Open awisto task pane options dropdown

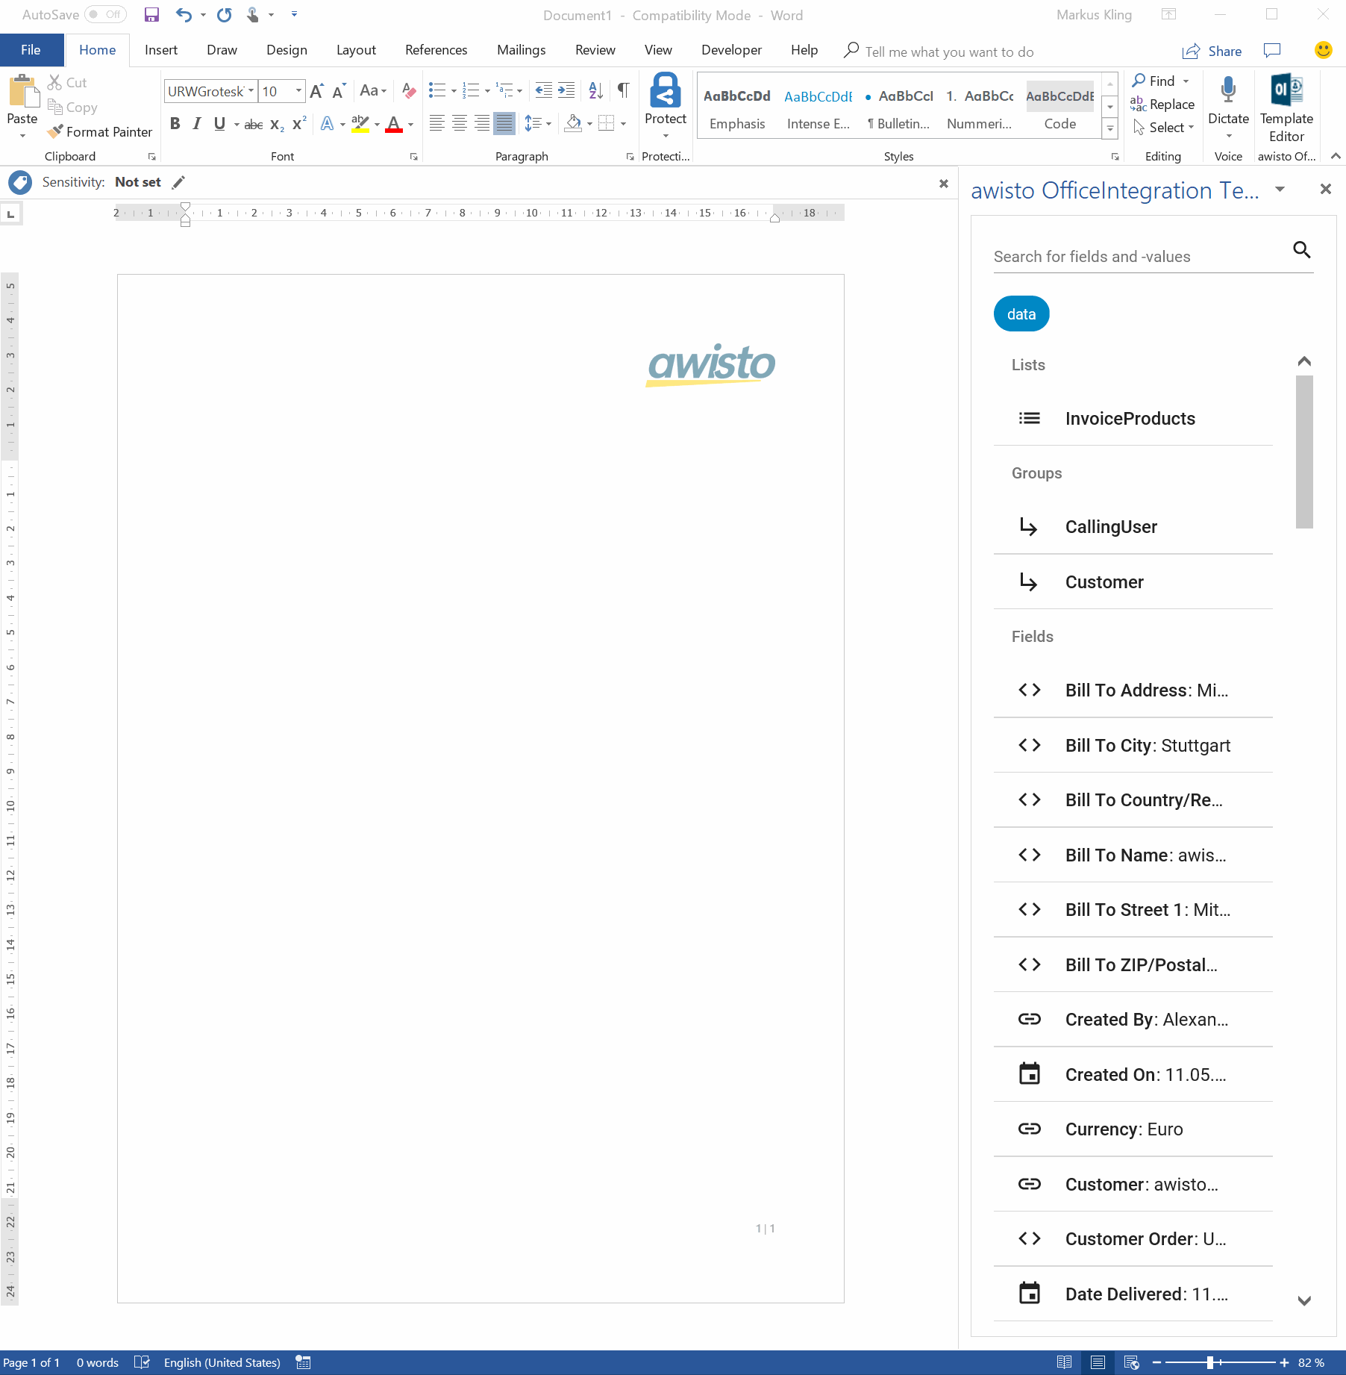(1280, 190)
